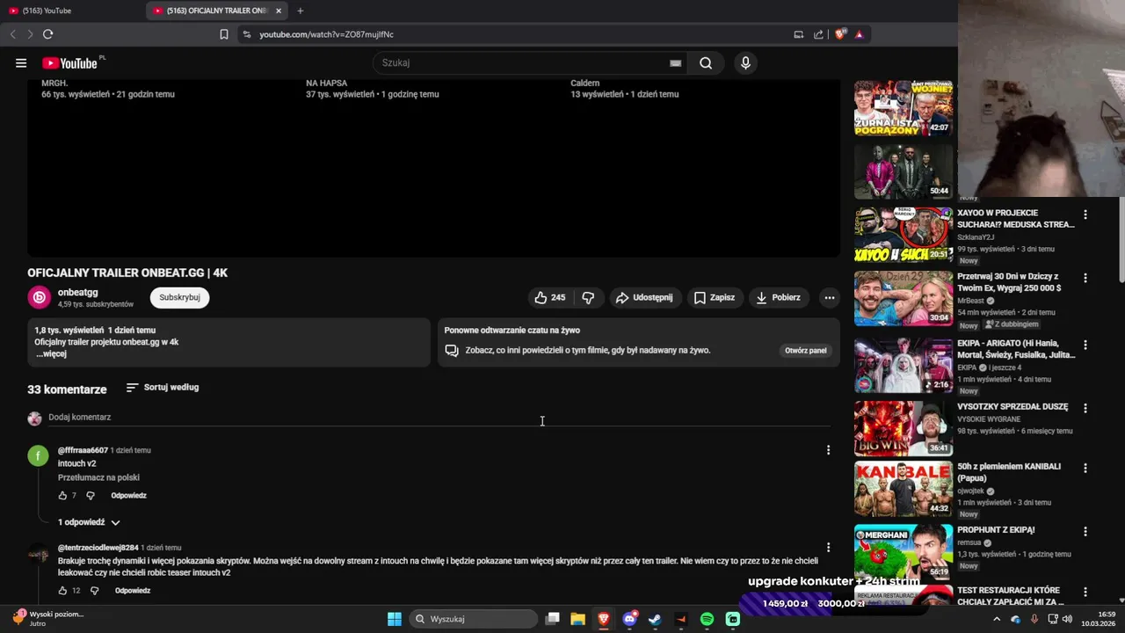
Task: Open the Windows Start menu
Action: pos(395,619)
